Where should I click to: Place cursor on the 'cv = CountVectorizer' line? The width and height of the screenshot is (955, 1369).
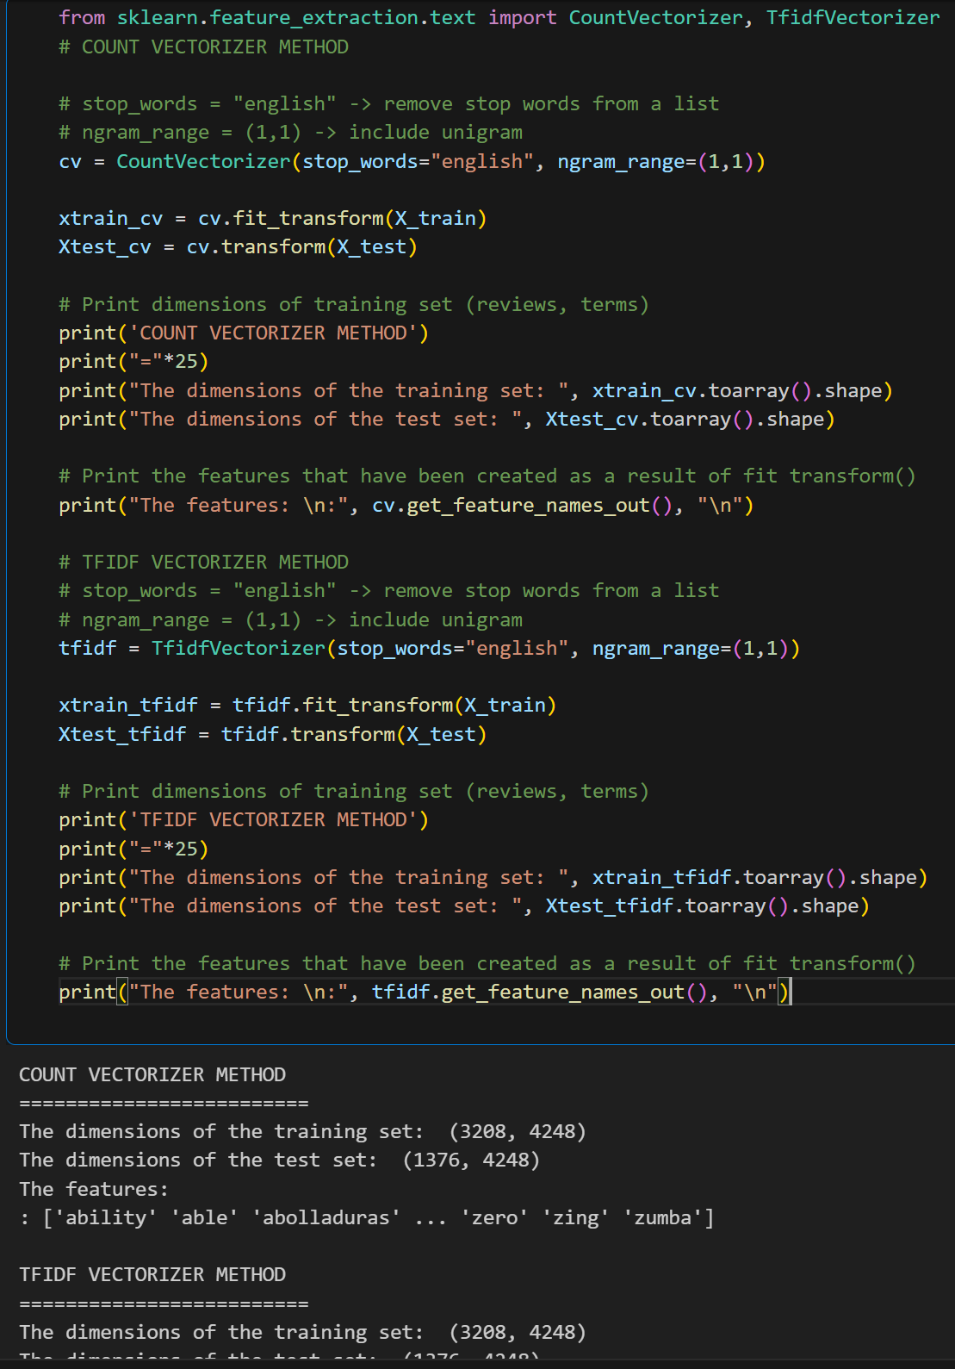411,161
